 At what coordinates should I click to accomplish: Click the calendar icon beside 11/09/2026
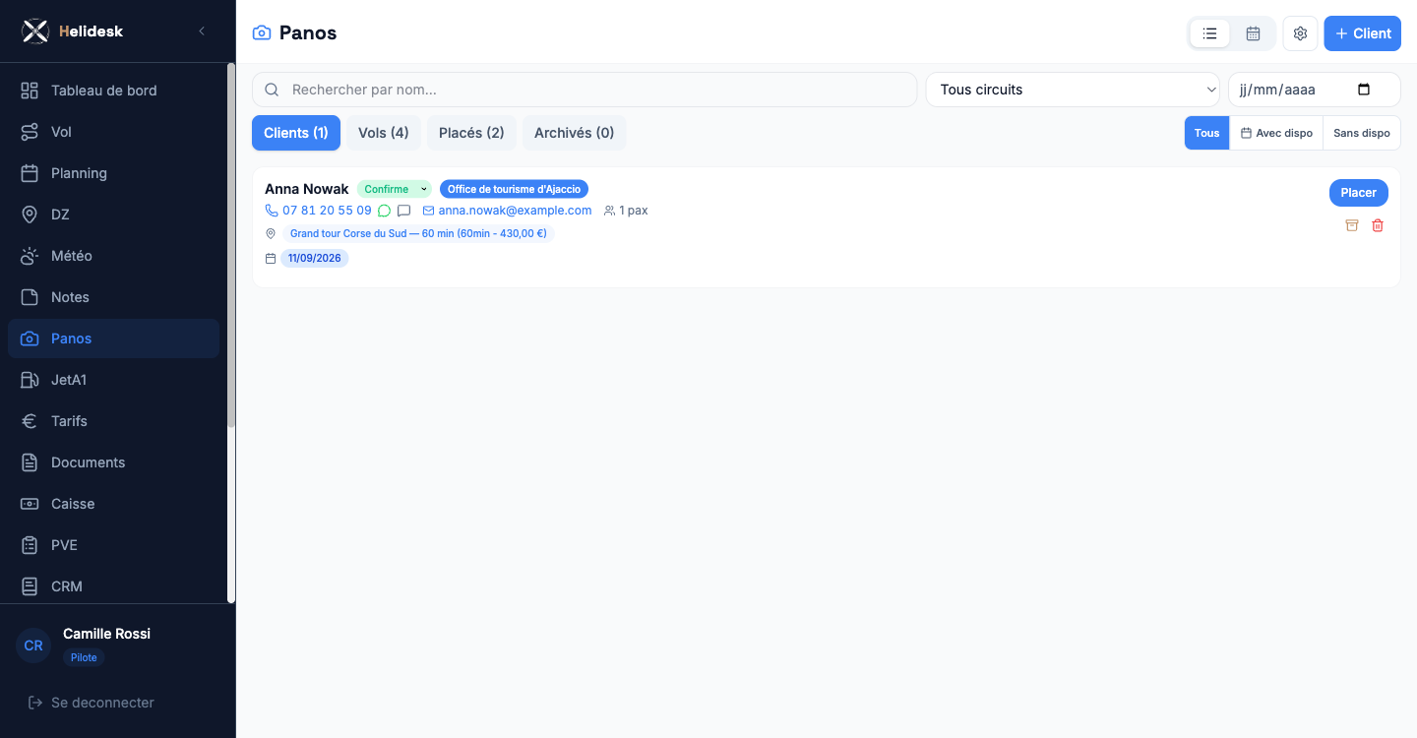click(x=271, y=259)
